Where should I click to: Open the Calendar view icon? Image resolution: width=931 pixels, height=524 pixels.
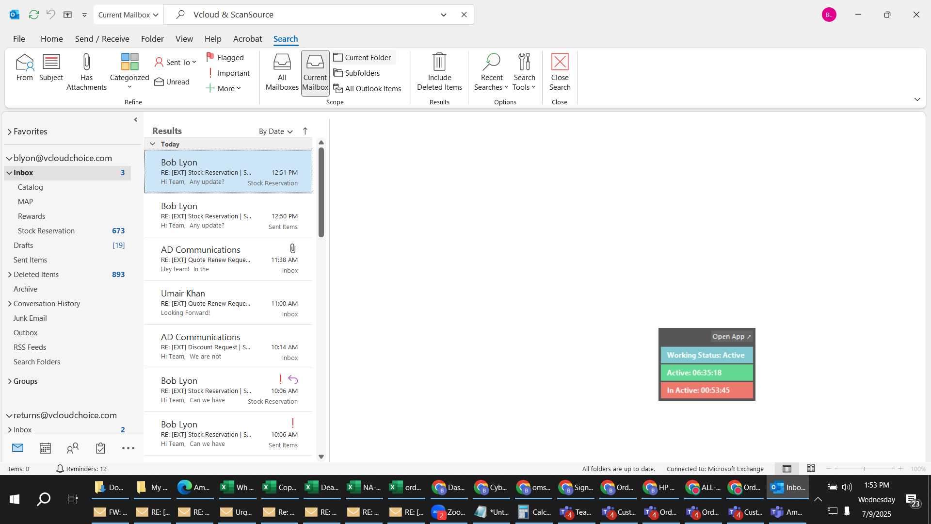(x=45, y=448)
